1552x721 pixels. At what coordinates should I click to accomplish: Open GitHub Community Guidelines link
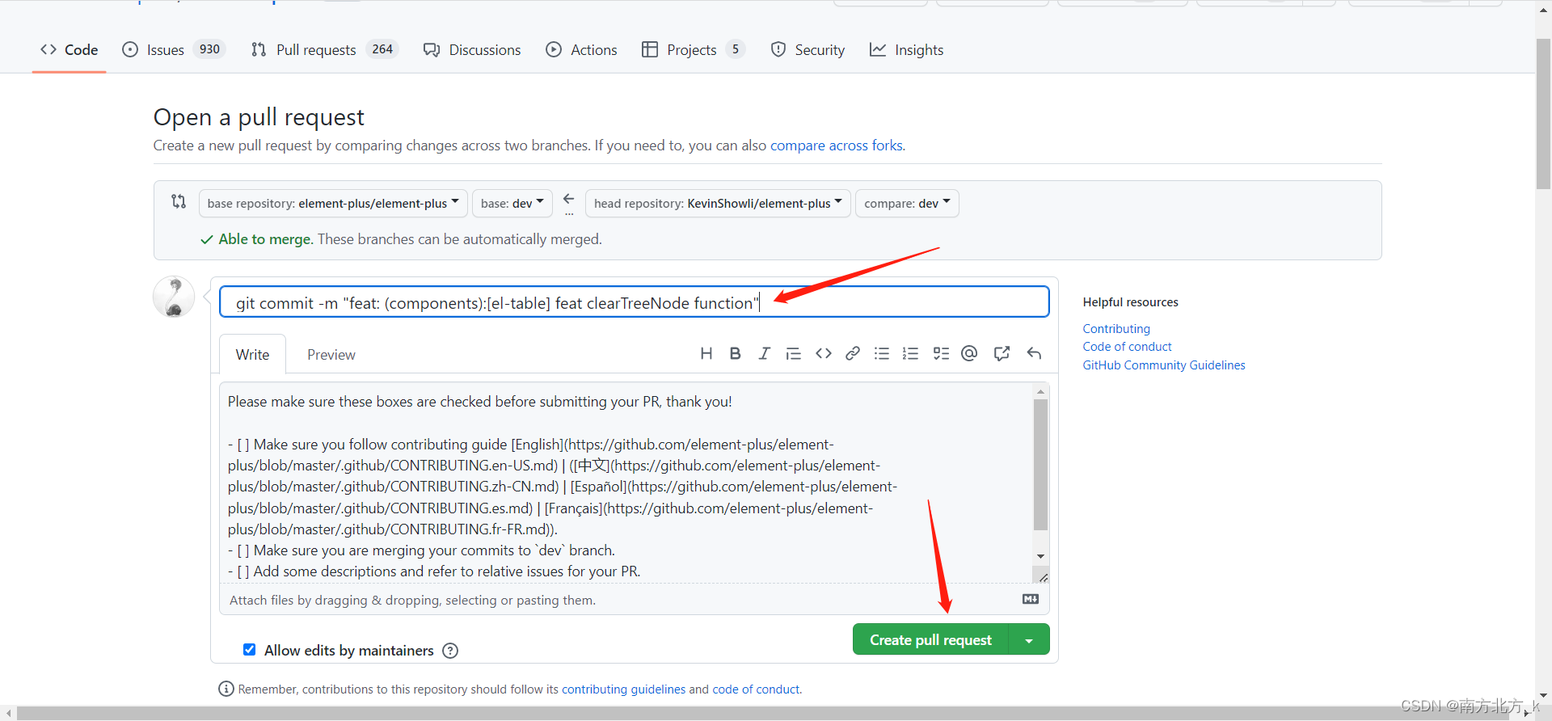coord(1164,365)
